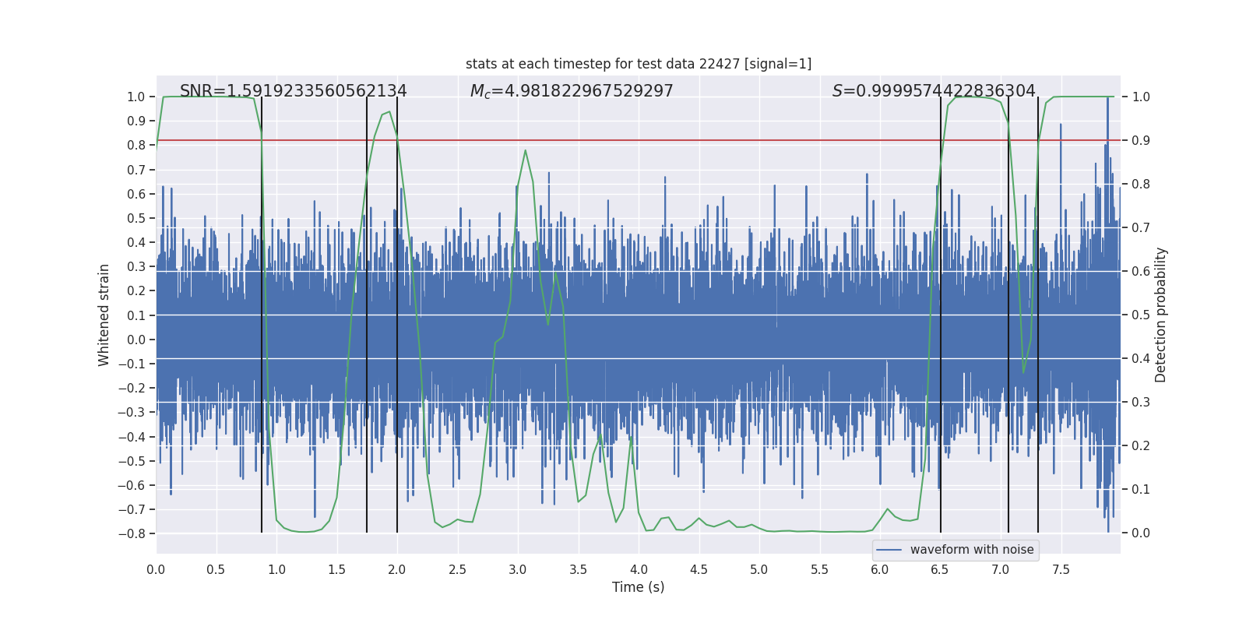
Task: Click the Whitened strain tick label 0.9
Action: [x=136, y=121]
